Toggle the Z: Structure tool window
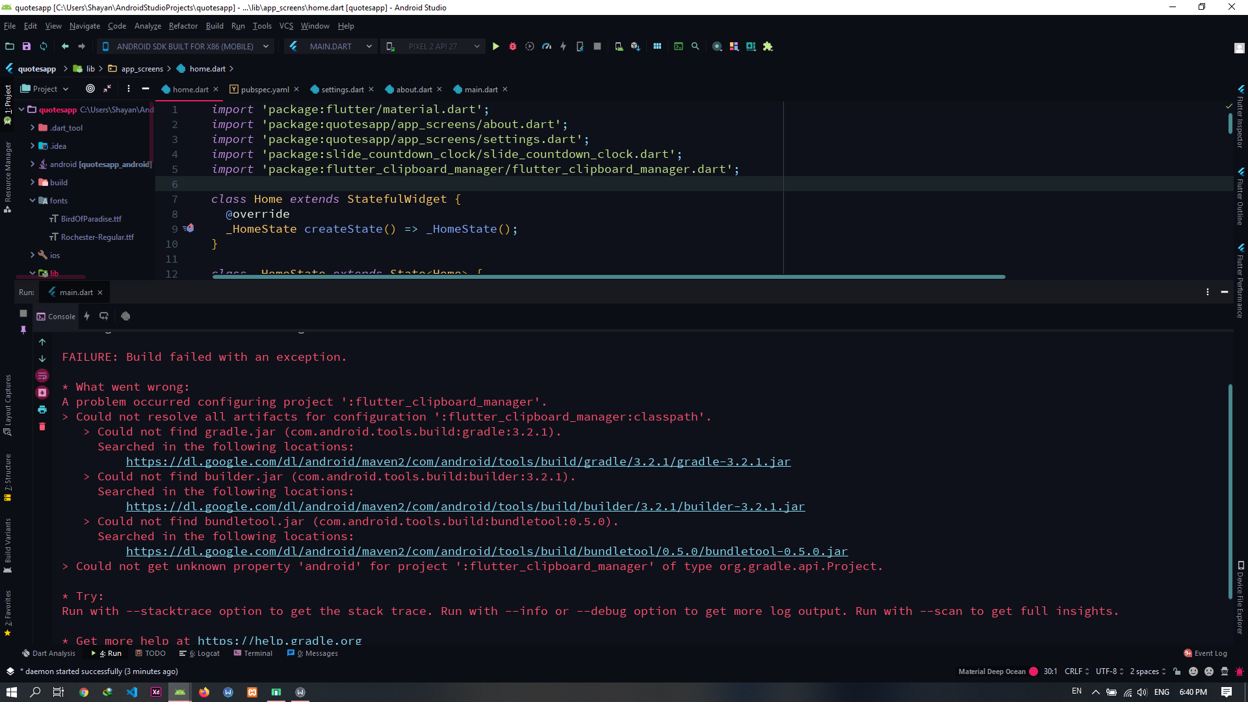 8,477
